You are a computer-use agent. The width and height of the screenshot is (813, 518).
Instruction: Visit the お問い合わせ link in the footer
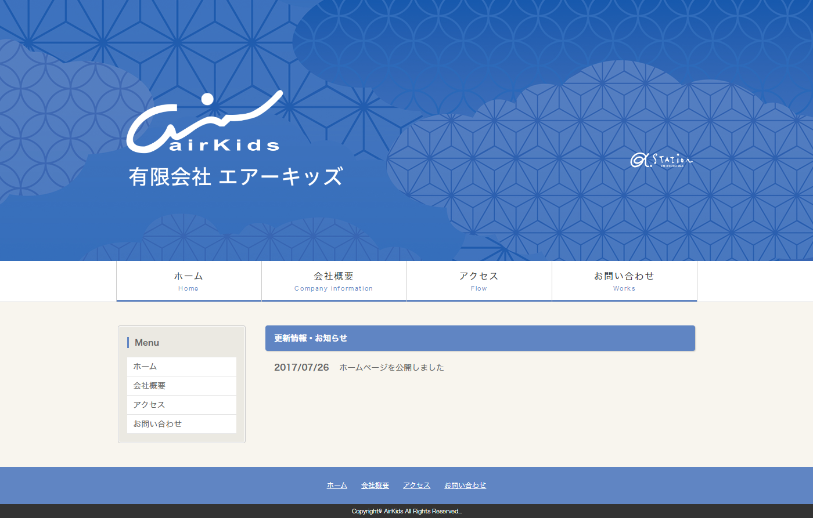point(465,486)
